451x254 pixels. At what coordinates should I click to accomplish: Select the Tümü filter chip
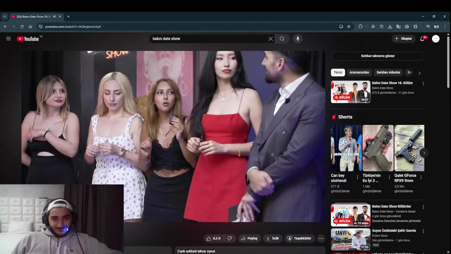pyautogui.click(x=338, y=72)
